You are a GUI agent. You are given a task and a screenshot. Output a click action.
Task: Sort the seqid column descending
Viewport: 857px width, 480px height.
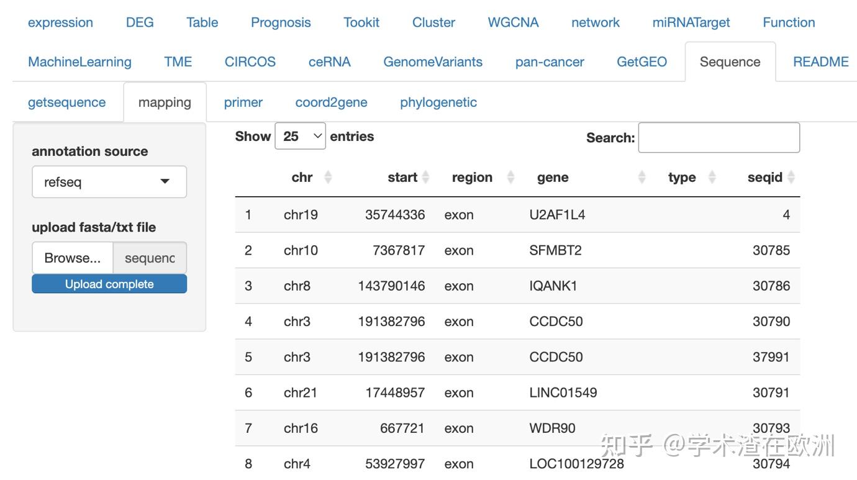[x=791, y=181]
